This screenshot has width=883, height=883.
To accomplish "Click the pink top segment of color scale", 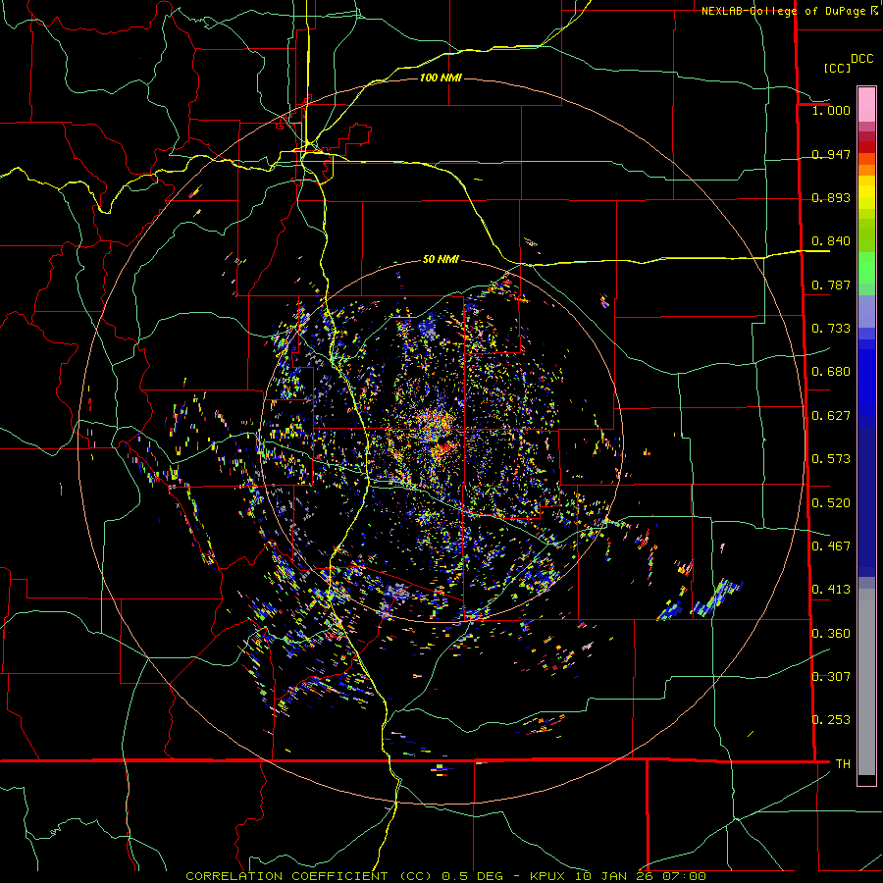I will pos(866,105).
